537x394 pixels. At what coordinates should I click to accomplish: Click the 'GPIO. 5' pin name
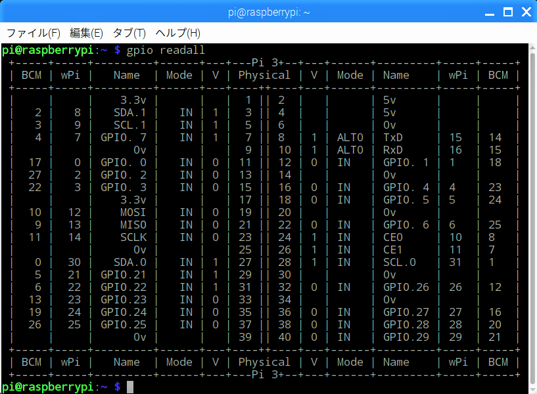click(x=406, y=200)
